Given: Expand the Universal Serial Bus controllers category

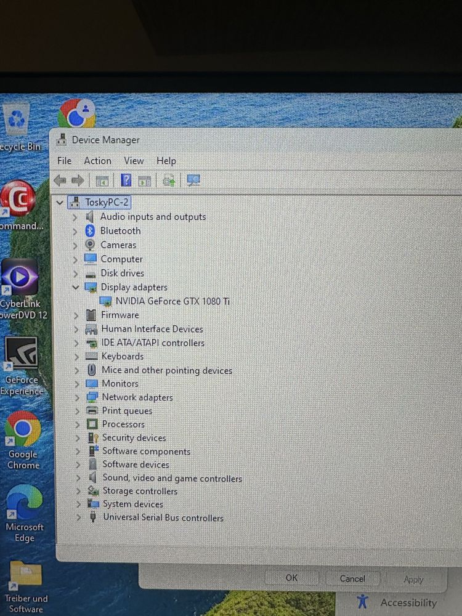Looking at the screenshot, I should (x=79, y=517).
